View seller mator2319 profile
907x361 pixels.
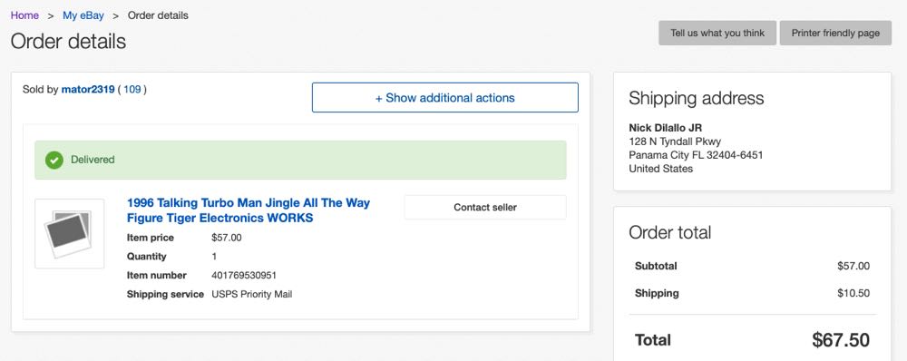(x=88, y=90)
